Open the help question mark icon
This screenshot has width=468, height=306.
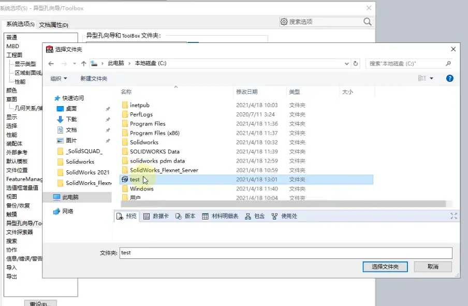(x=449, y=78)
